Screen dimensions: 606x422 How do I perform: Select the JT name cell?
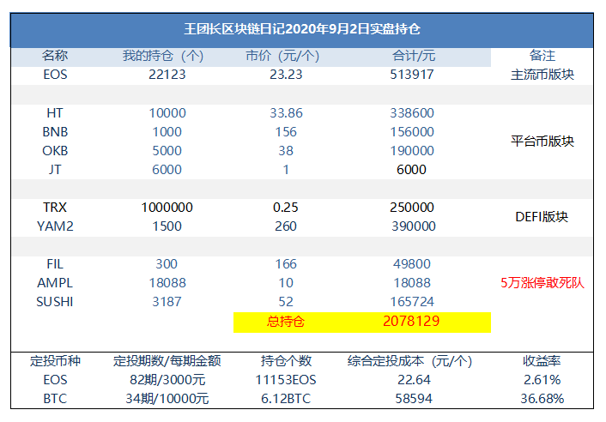55,170
